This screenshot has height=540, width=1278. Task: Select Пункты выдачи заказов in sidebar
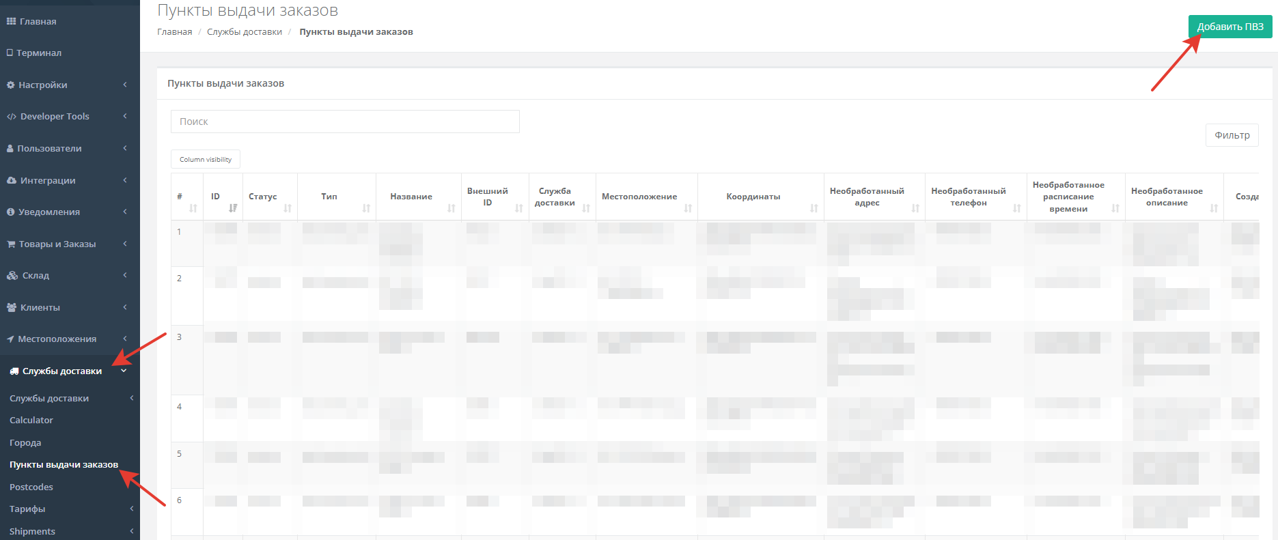(64, 465)
